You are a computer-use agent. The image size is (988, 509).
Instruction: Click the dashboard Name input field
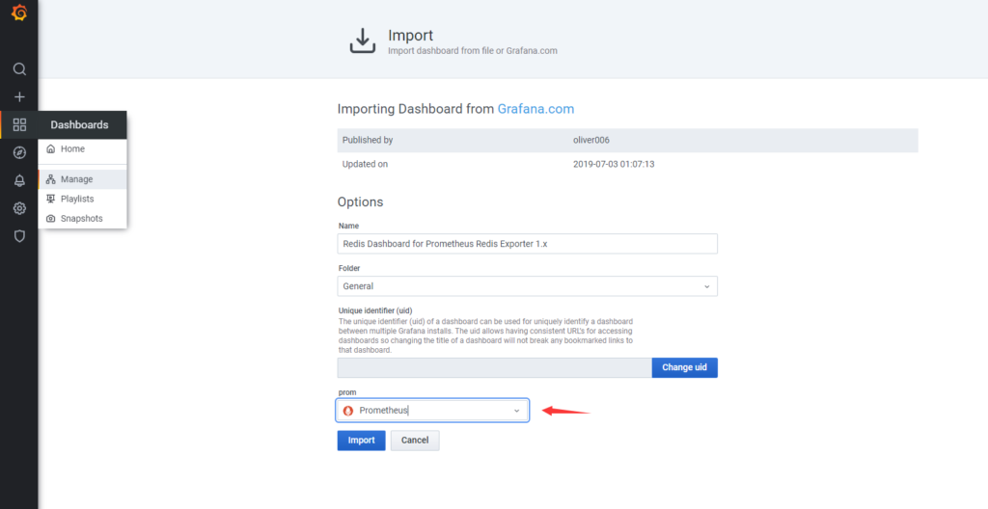[527, 244]
